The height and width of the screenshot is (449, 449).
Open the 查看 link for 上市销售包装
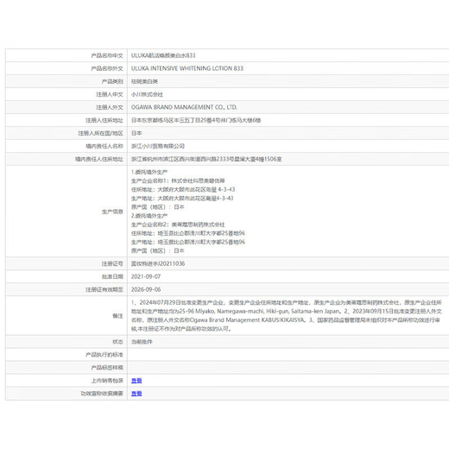(x=136, y=381)
